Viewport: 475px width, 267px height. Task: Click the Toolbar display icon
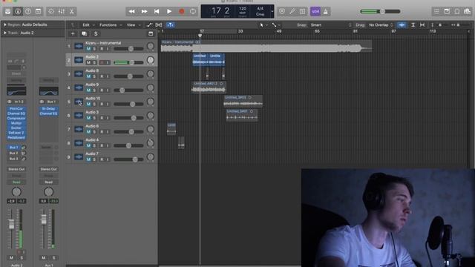click(x=38, y=12)
